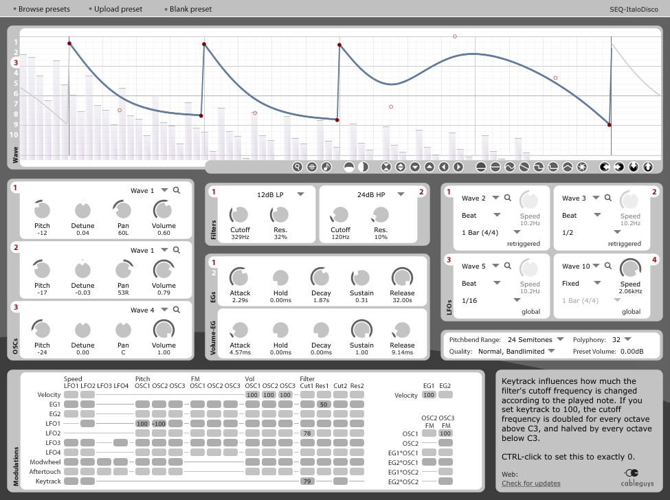Open Browse presets menu
This screenshot has width=670, height=500.
[44, 9]
